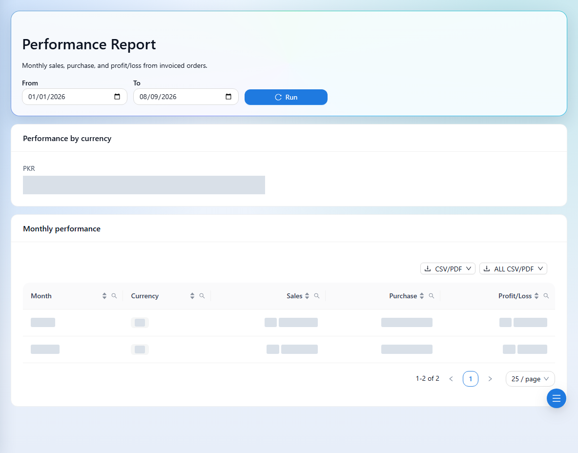Click the Performance by currency heading
578x453 pixels.
coord(67,139)
